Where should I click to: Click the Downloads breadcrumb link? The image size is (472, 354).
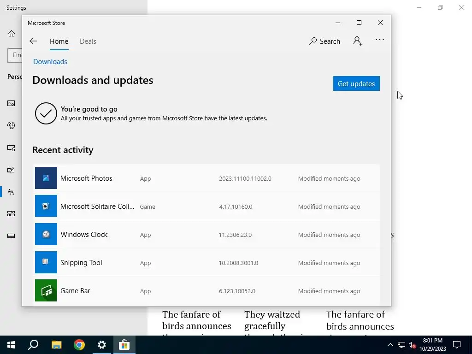[x=50, y=62]
